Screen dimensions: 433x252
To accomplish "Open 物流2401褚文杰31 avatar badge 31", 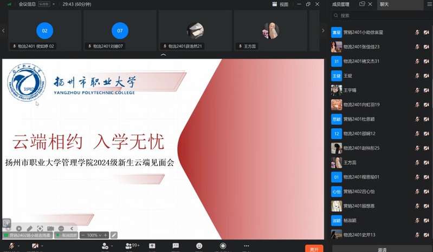I will pos(337,62).
